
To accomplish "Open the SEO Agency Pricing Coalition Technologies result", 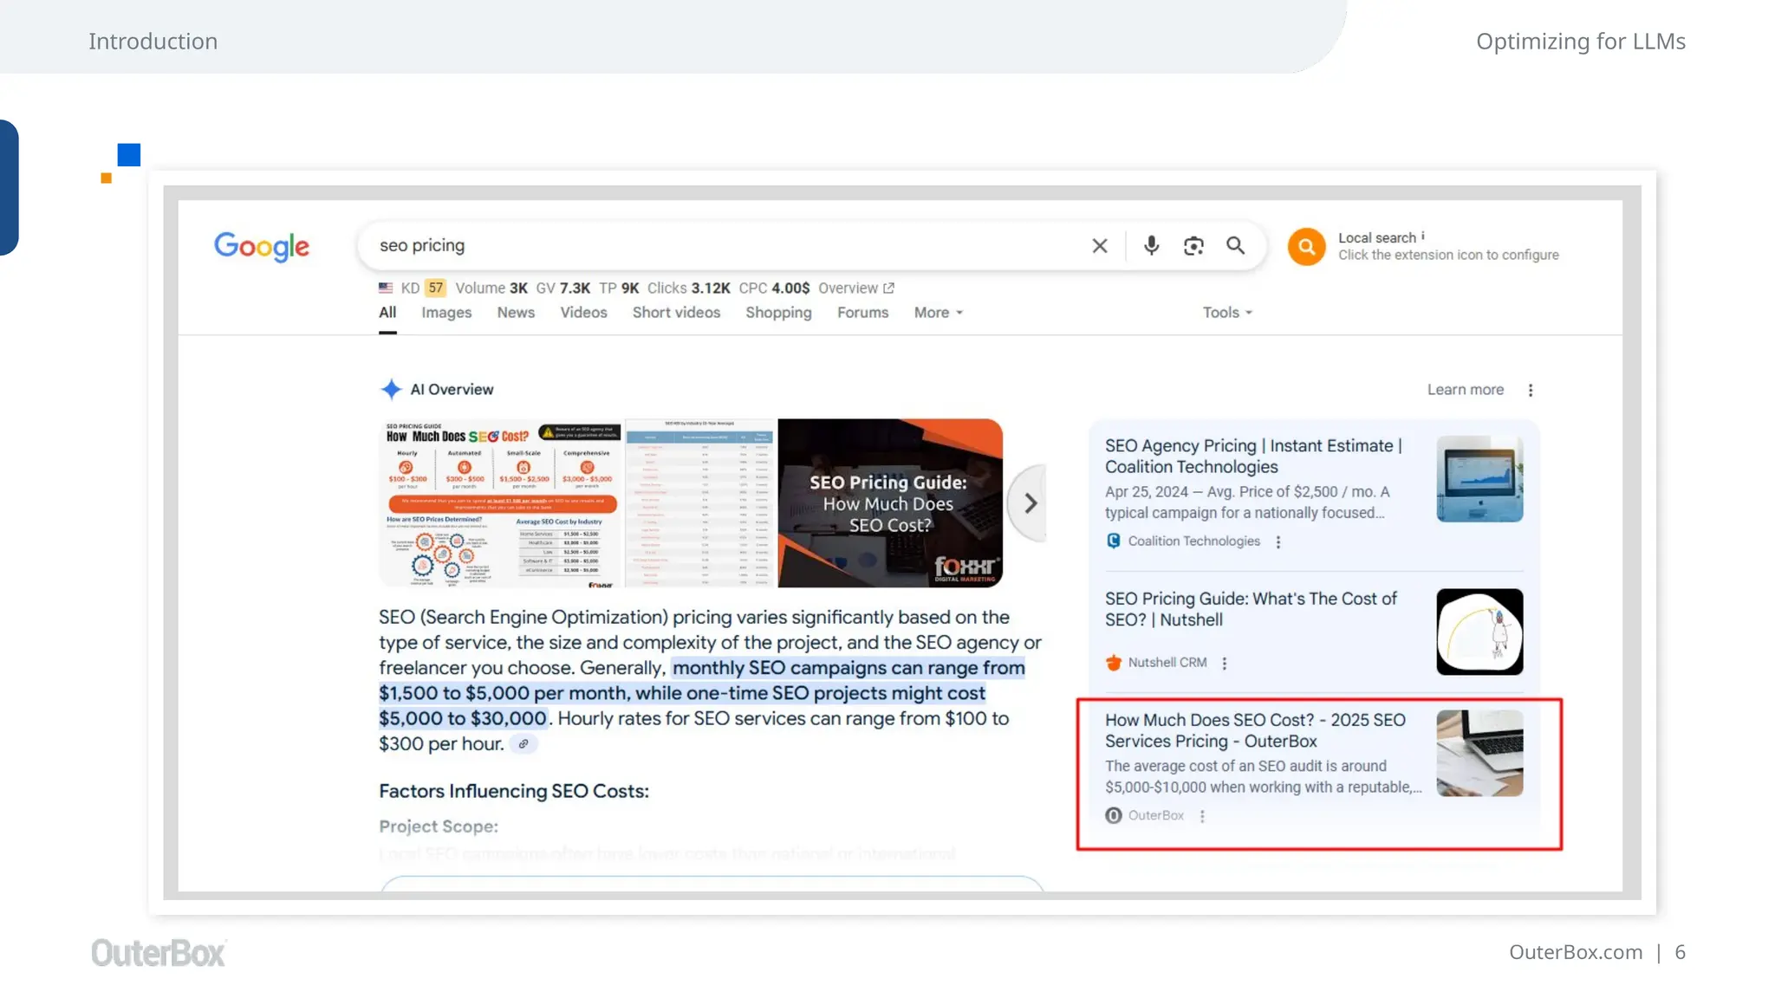I will point(1253,457).
